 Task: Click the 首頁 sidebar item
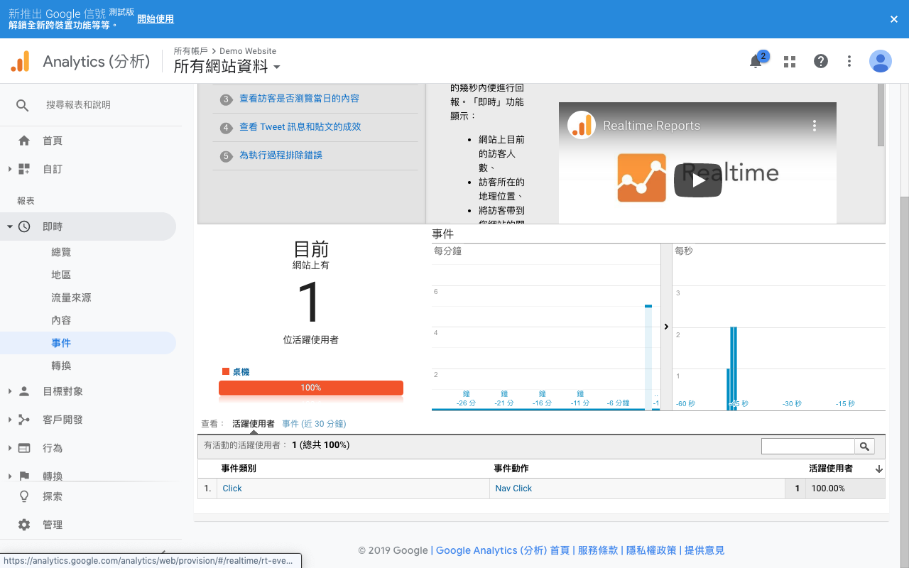pos(53,141)
